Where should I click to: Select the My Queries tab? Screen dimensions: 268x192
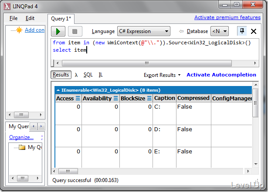tap(19, 126)
